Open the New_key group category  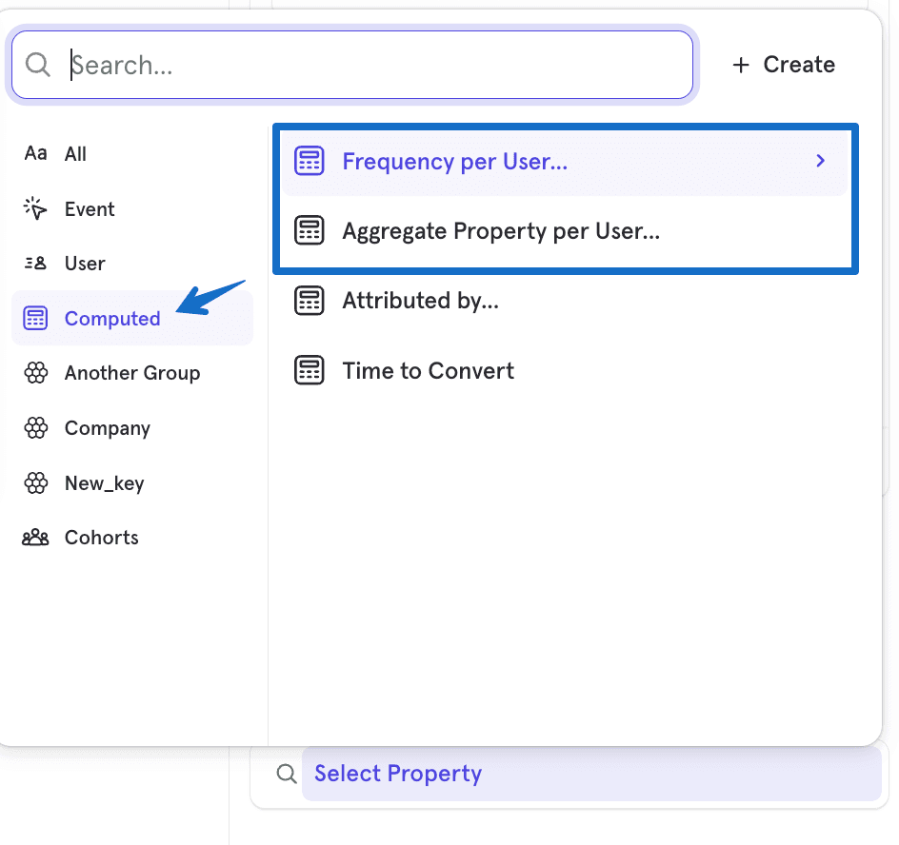coord(104,483)
